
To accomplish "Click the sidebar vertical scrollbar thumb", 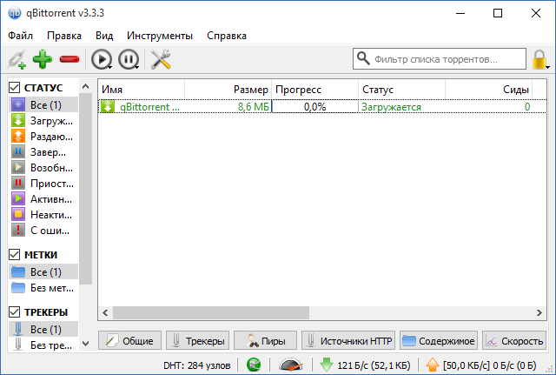I will pos(85,189).
